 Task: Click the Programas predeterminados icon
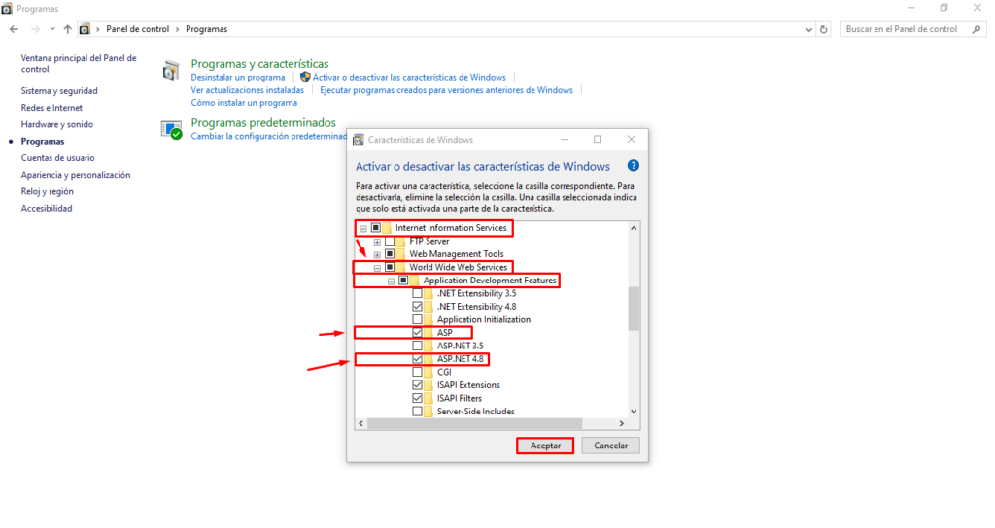[x=171, y=130]
